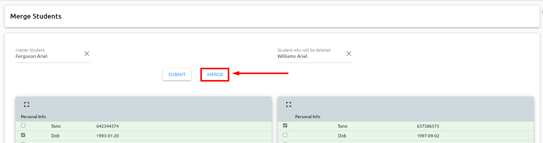Screen dimensions: 543x143
Task: Click the MERGE button
Action: (x=215, y=75)
